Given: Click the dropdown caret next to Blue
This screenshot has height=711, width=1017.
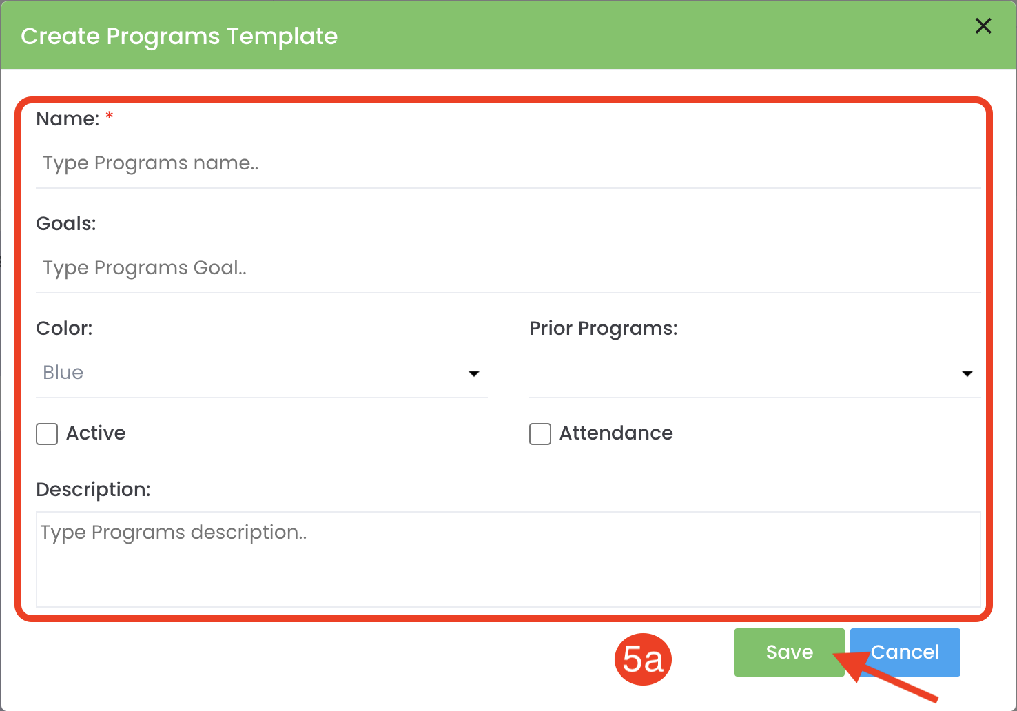Looking at the screenshot, I should pos(474,373).
